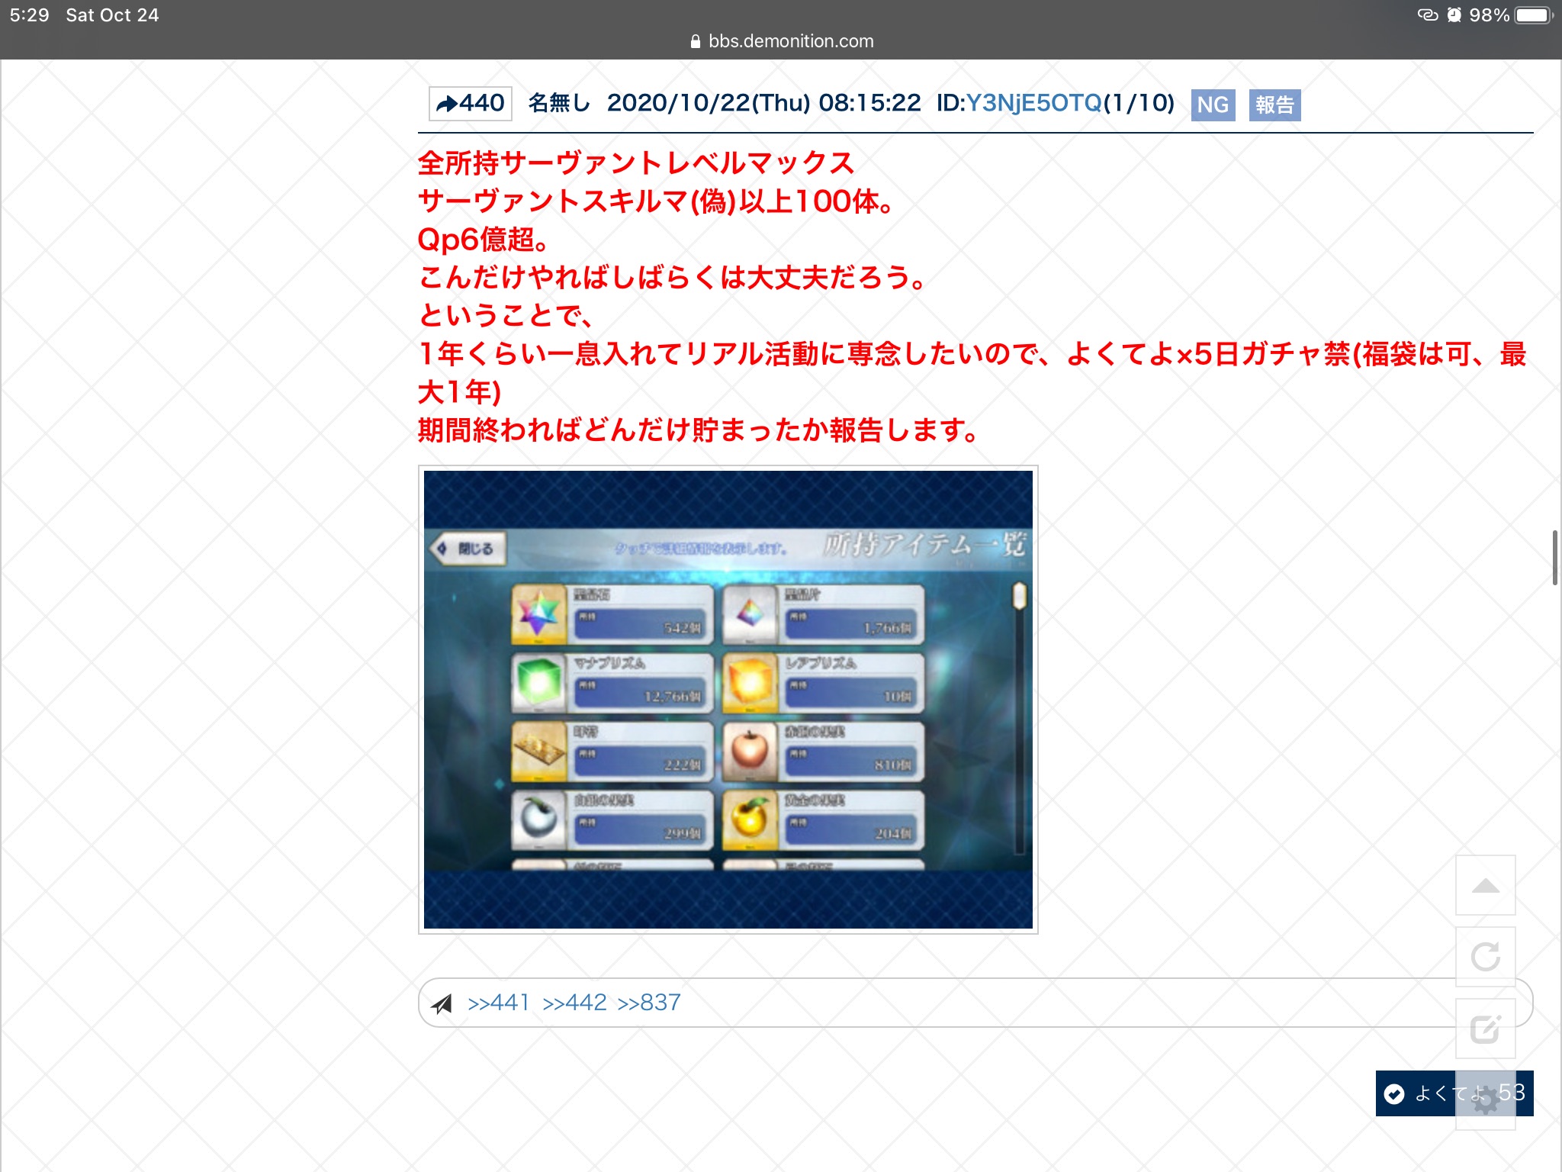Image resolution: width=1562 pixels, height=1172 pixels.
Task: Toggle NG filter for this post
Action: pos(1213,105)
